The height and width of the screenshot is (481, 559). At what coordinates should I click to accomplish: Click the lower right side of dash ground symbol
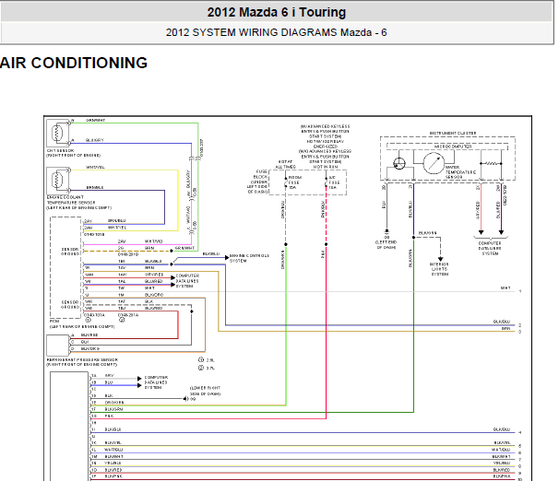pyautogui.click(x=185, y=399)
